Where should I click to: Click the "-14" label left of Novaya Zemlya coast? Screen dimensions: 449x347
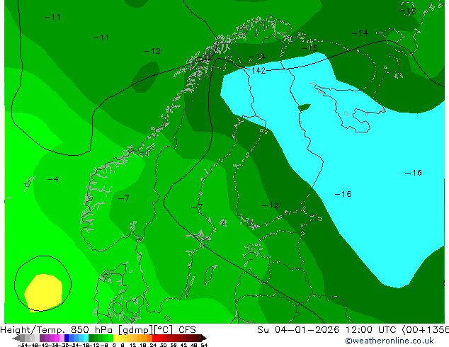(360, 33)
